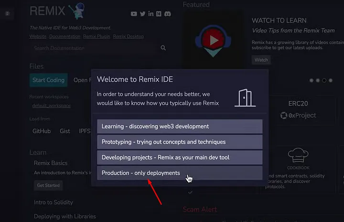
Task: Click Get Started under Remix Basics
Action: tap(48, 185)
